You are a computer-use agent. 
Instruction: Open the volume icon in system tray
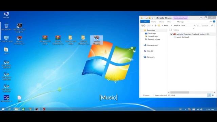click(201, 109)
